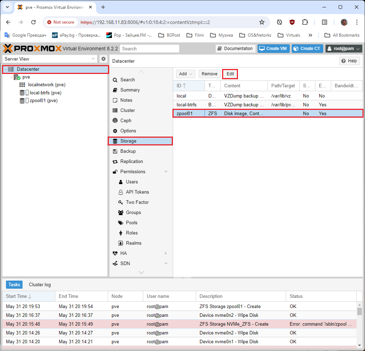This screenshot has width=365, height=351.
Task: Select the zpool01 row in storage table
Action: [268, 114]
